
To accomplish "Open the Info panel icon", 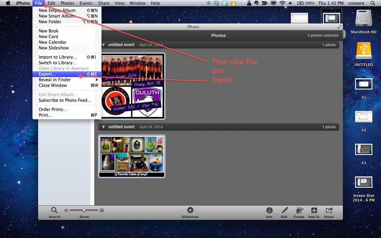I will pyautogui.click(x=269, y=210).
